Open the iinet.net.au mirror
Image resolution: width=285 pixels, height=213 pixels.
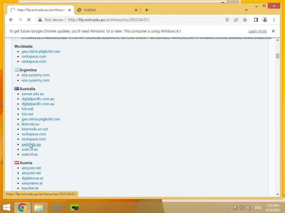(x=30, y=124)
